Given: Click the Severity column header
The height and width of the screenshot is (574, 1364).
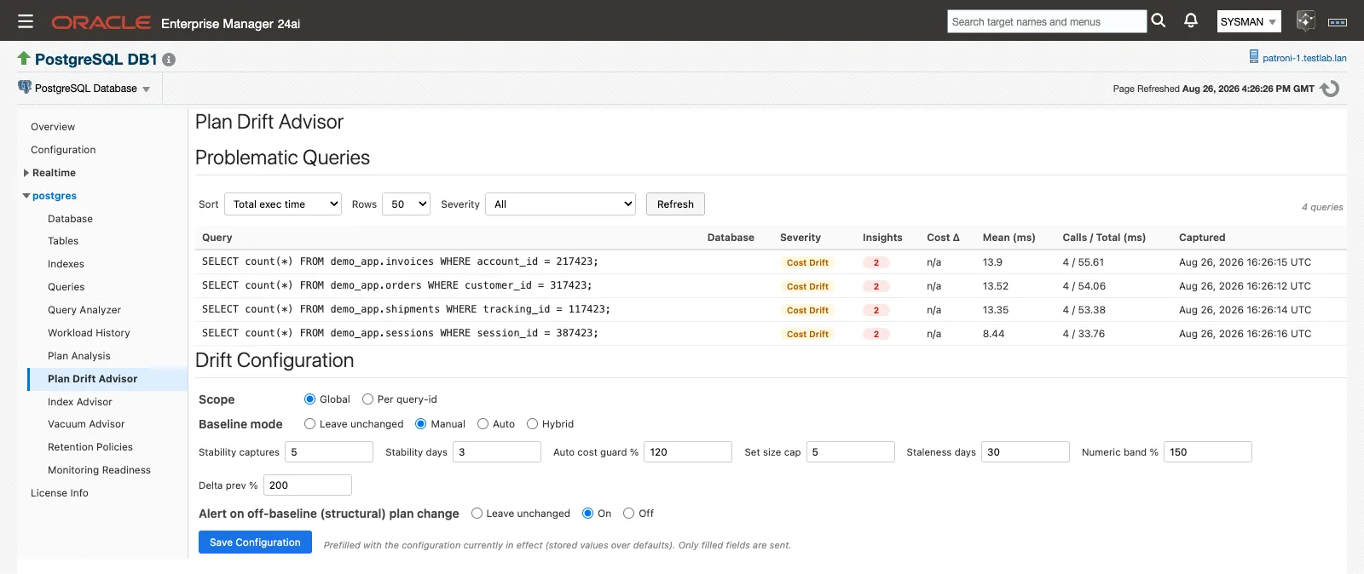Looking at the screenshot, I should click(x=800, y=238).
